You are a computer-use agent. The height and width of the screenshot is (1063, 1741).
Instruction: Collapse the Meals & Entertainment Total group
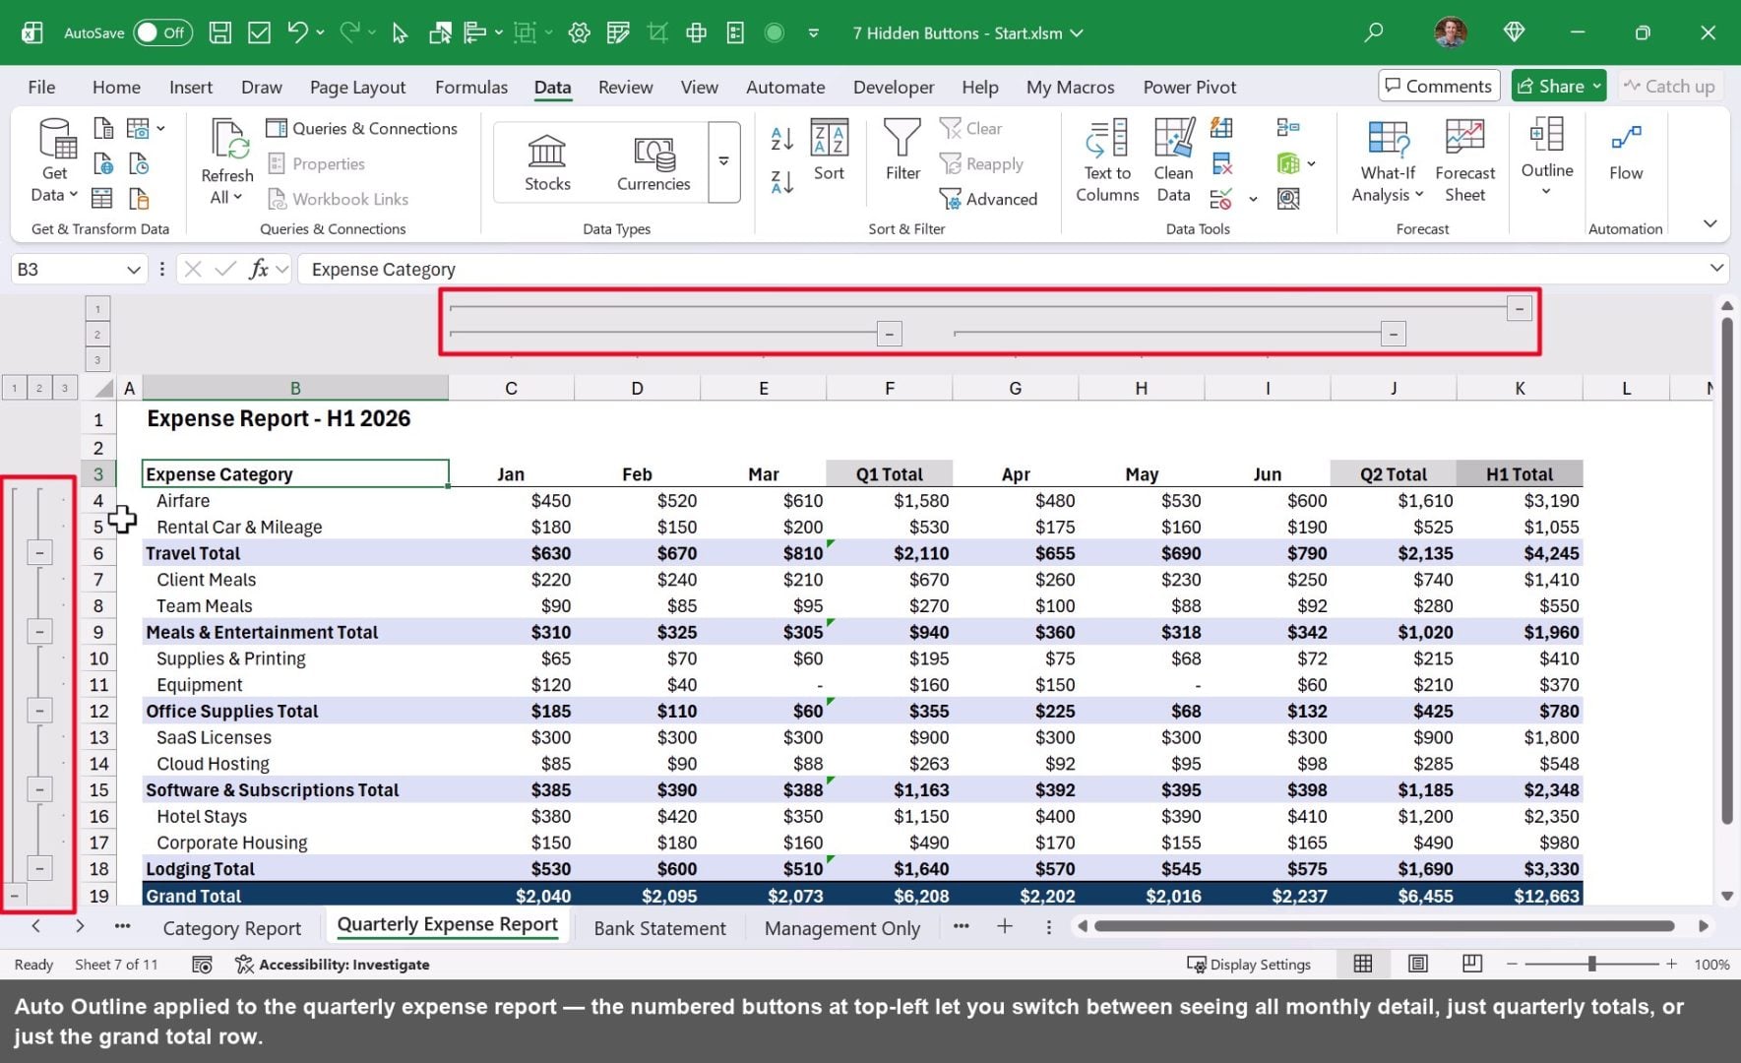click(39, 632)
